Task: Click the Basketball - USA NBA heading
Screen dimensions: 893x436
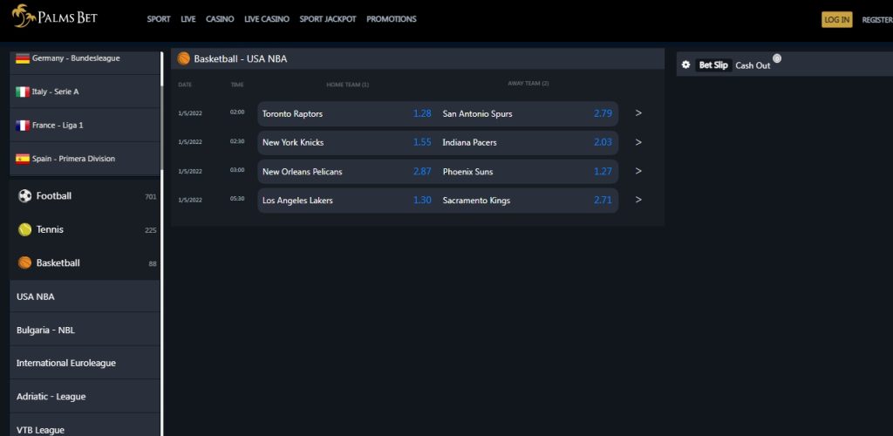Action: [241, 58]
